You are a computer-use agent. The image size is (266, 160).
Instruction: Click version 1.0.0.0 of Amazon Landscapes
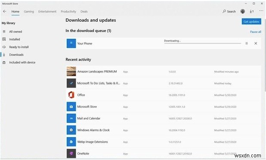172,72
